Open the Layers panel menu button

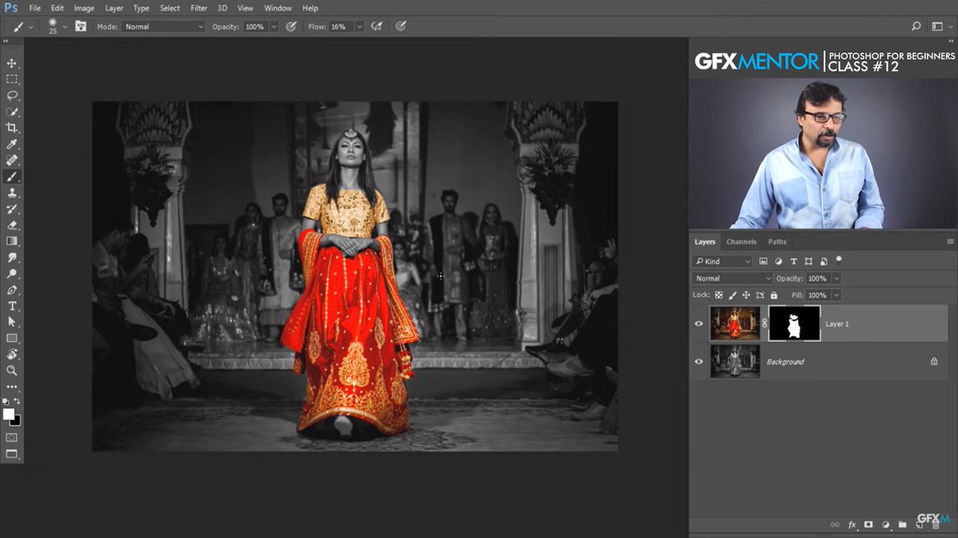[x=950, y=242]
